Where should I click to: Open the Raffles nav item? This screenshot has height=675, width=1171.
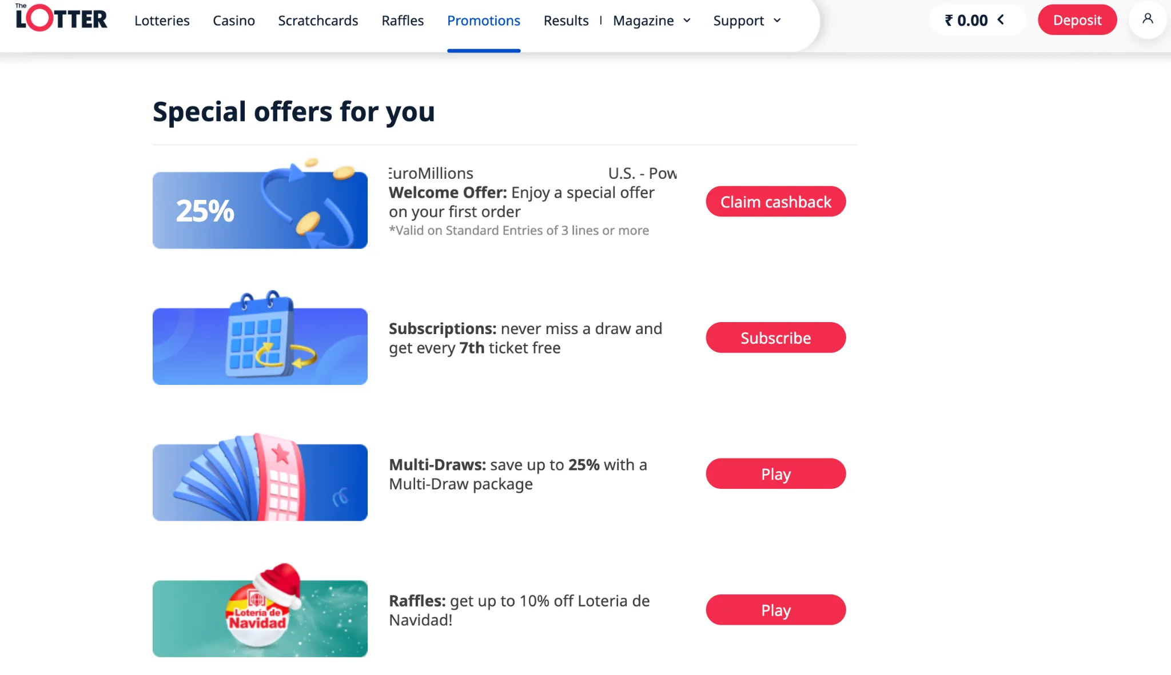tap(403, 21)
